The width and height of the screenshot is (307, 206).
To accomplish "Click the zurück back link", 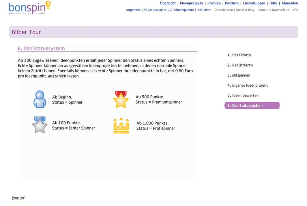I will point(19,198).
